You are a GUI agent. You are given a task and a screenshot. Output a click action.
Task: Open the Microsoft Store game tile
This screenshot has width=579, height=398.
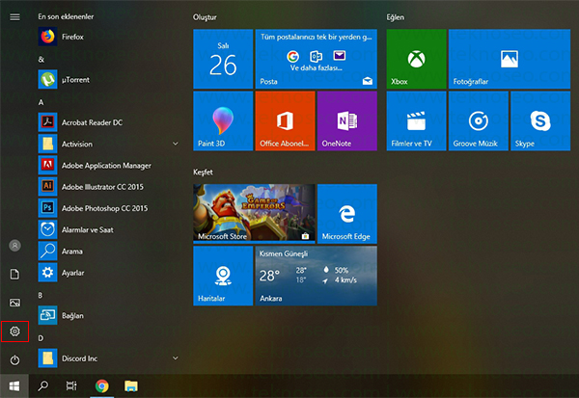[254, 214]
